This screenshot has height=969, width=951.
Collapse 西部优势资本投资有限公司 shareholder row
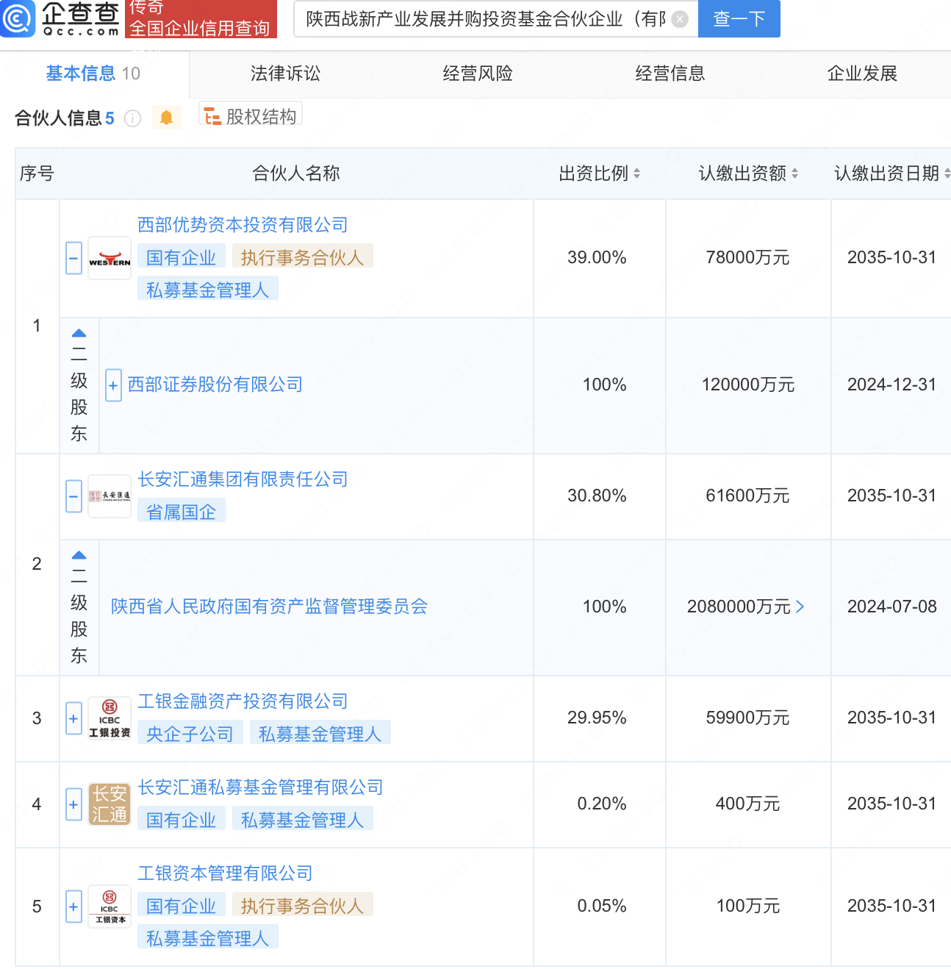(x=73, y=258)
